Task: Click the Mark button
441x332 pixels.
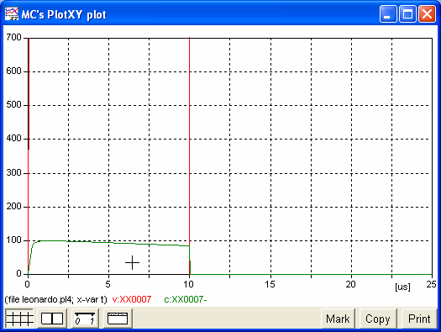Action: point(338,319)
